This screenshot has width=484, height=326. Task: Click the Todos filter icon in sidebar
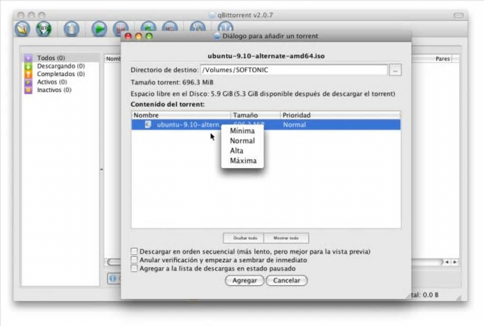tap(28, 58)
